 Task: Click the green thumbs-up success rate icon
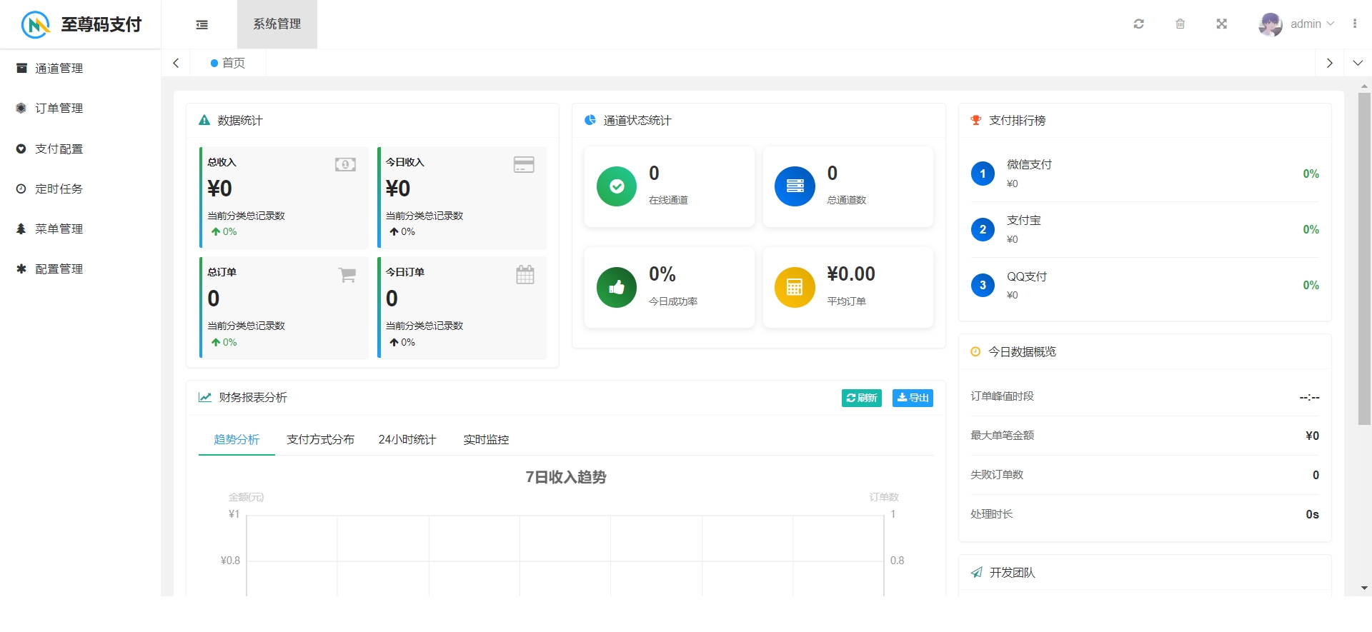[x=616, y=287]
